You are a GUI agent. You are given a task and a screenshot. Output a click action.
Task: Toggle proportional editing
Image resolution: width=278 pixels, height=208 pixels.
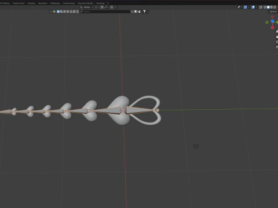pyautogui.click(x=112, y=7)
